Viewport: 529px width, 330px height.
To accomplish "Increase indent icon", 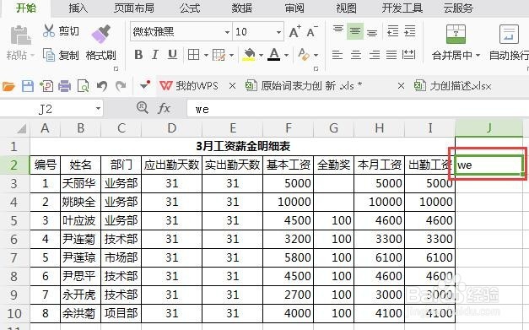I will pyautogui.click(x=409, y=31).
